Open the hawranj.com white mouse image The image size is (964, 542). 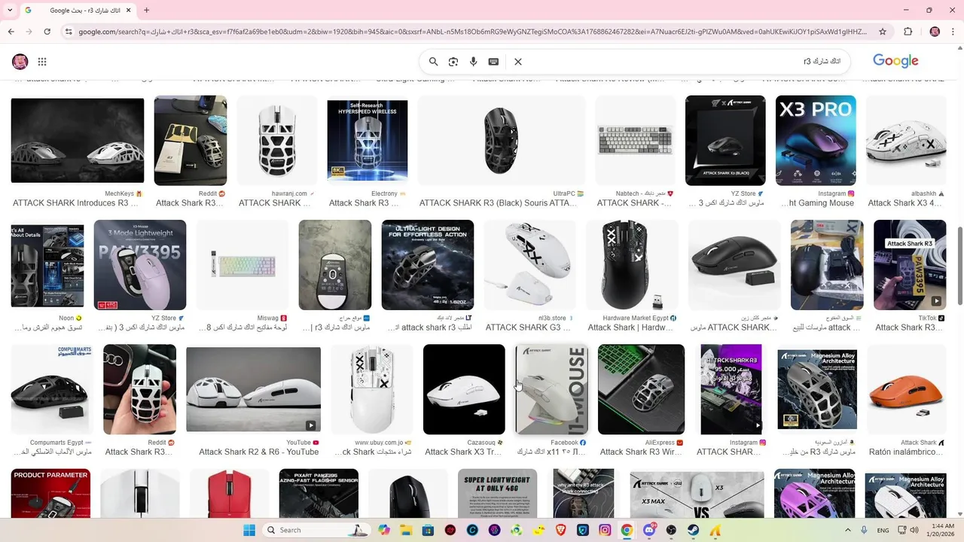pos(276,140)
